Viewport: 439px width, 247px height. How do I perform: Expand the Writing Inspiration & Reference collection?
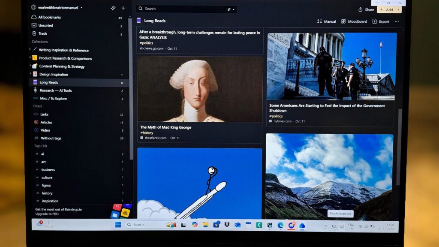click(30, 50)
